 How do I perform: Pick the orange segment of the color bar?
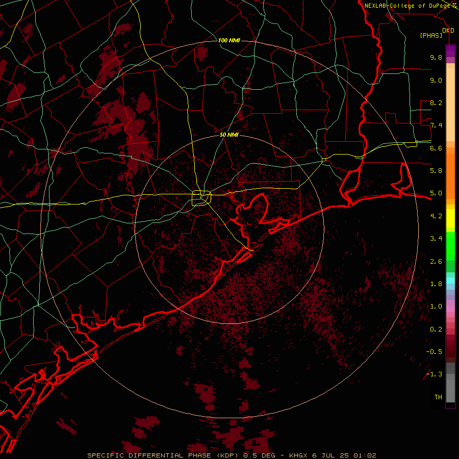450,175
